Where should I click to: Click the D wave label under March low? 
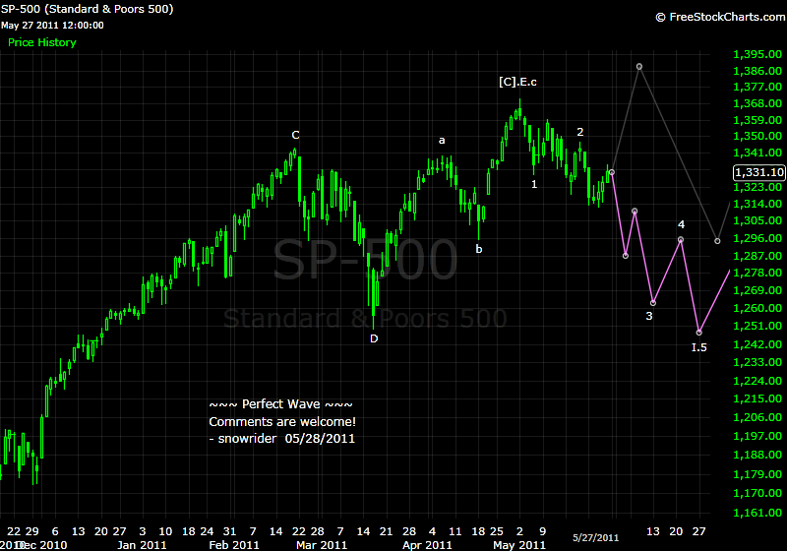374,338
